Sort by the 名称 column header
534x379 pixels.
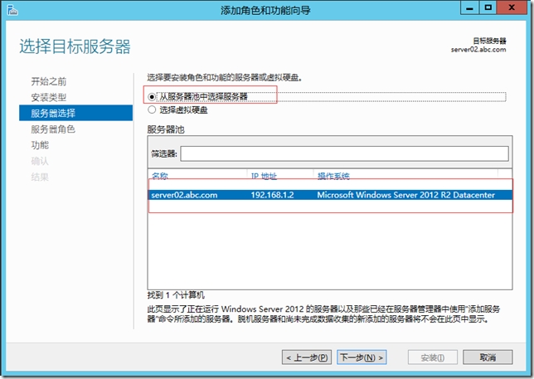click(160, 176)
